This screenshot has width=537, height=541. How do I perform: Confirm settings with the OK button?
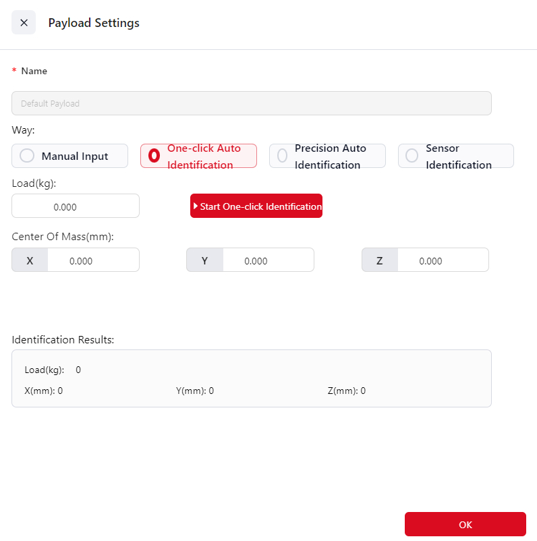tap(465, 524)
